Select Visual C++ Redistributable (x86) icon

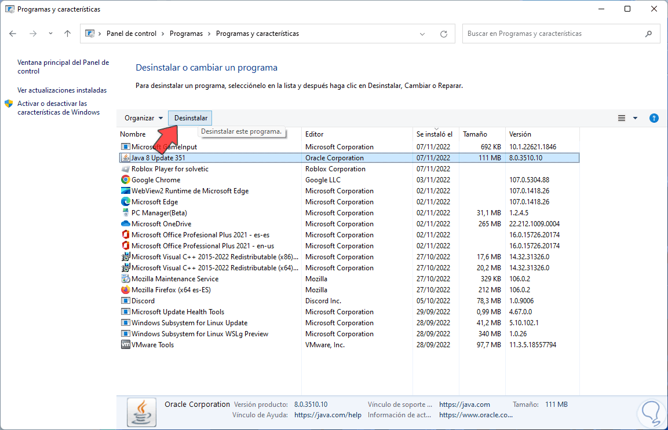click(x=125, y=257)
